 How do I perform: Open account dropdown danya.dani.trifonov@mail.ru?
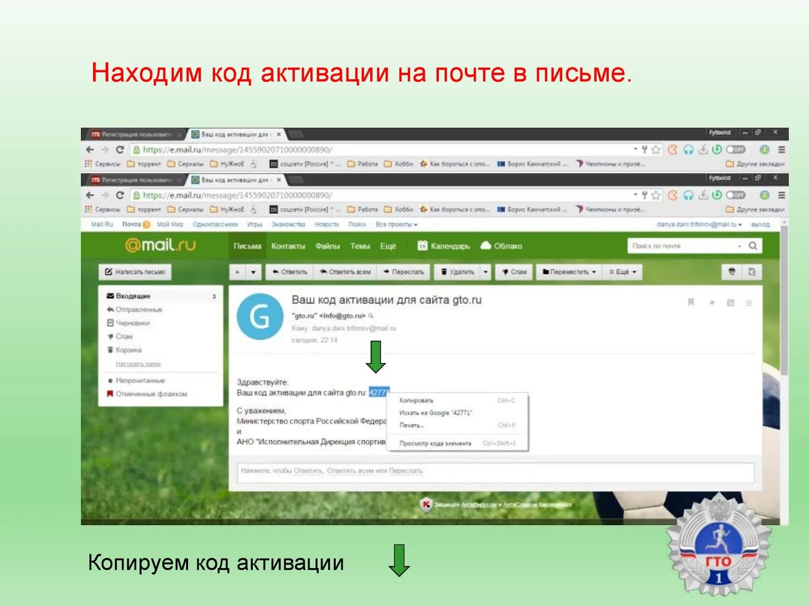click(699, 224)
